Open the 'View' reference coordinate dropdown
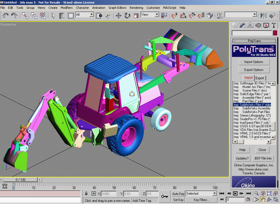The height and width of the screenshot is (204, 280). [157, 15]
